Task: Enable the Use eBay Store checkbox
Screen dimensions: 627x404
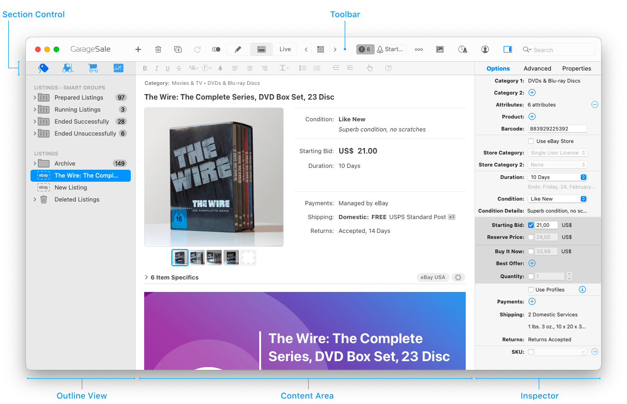Action: coord(531,141)
